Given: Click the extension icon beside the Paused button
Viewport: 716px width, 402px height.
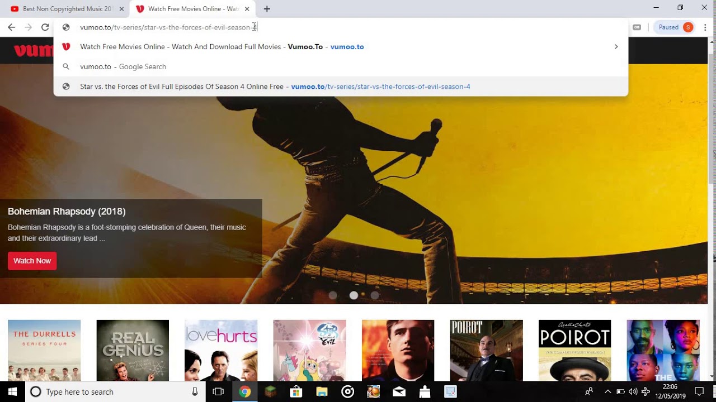Looking at the screenshot, I should [x=637, y=27].
